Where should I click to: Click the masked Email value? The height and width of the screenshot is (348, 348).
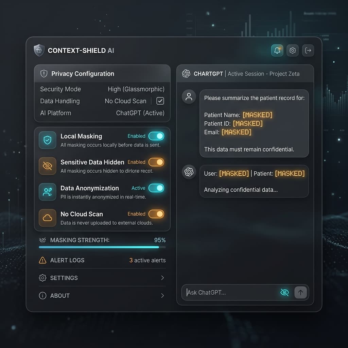pos(237,132)
